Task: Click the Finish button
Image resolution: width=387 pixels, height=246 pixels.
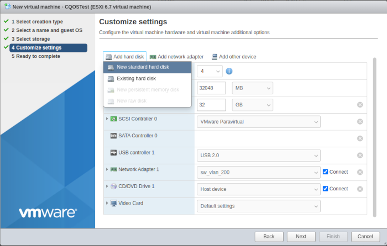Action: click(333, 237)
